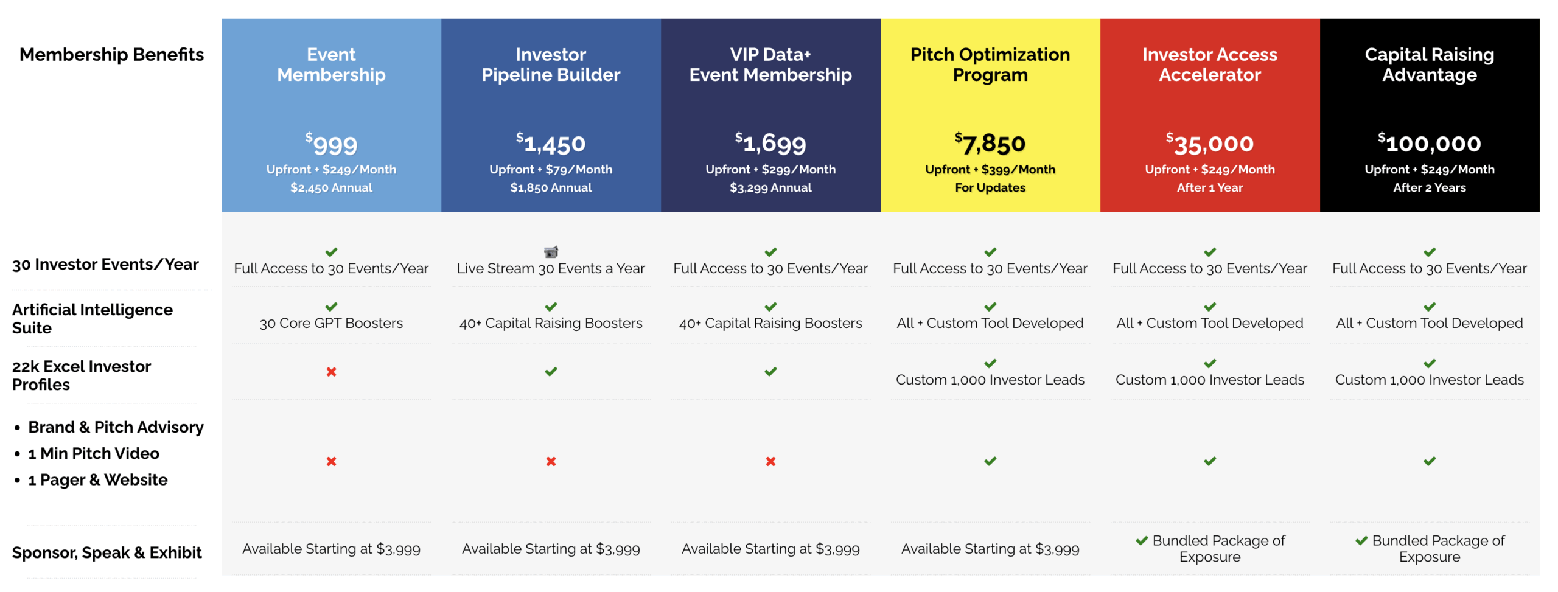Click green check for Investor Pipeline Builder Excel Profiles

[x=551, y=371]
